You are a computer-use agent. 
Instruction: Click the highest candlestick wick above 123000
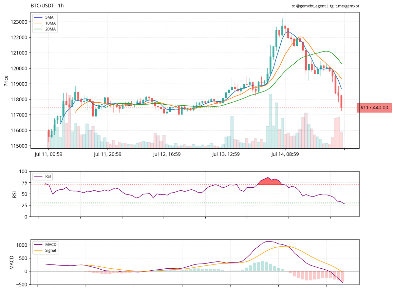(282, 21)
